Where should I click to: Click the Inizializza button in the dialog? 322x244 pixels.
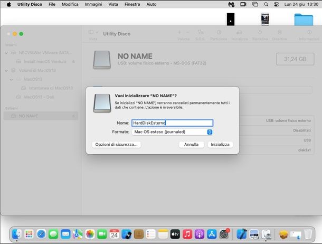click(x=220, y=145)
